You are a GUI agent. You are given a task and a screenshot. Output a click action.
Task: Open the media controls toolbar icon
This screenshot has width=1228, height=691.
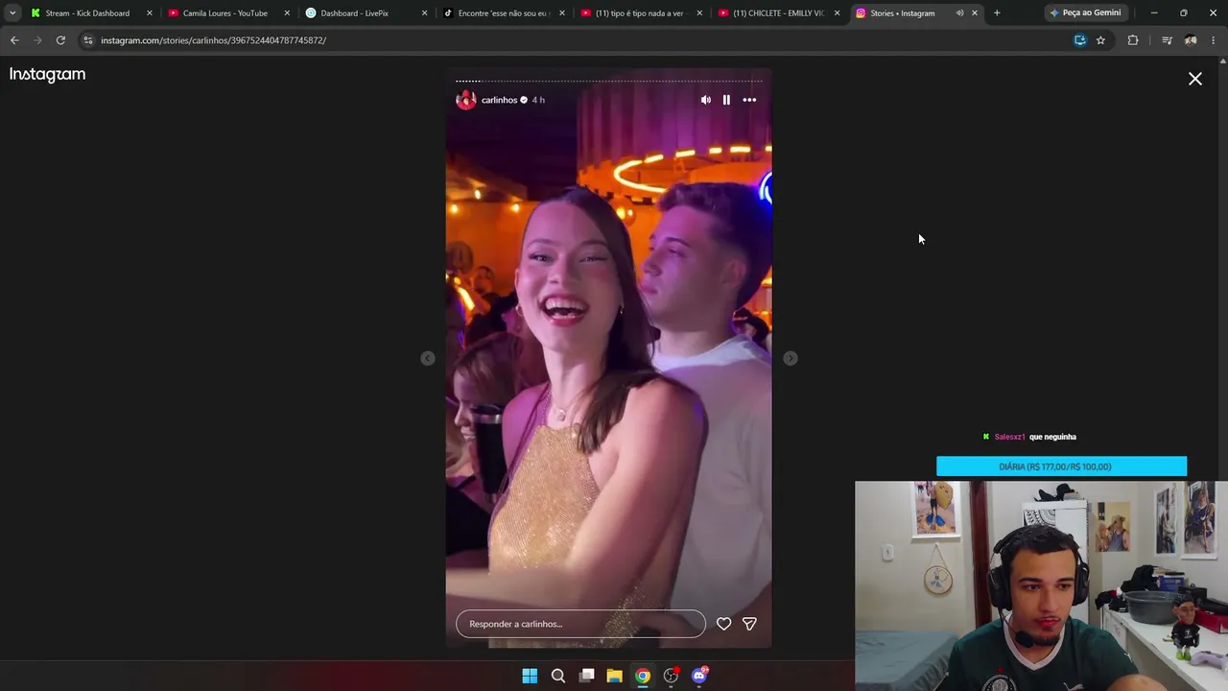(1167, 40)
